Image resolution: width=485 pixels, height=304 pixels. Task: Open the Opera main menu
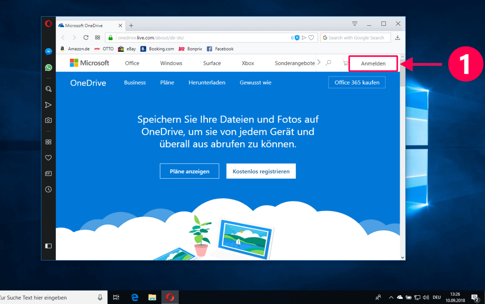(x=48, y=24)
